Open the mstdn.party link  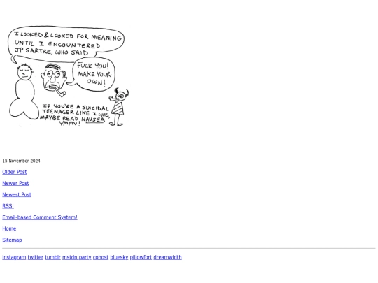pos(77,257)
